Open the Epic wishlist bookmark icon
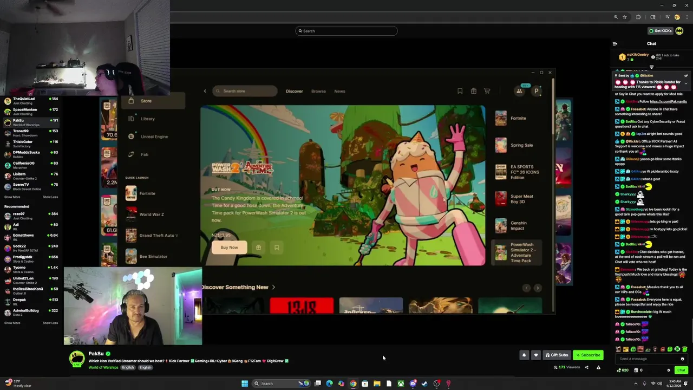 460,91
